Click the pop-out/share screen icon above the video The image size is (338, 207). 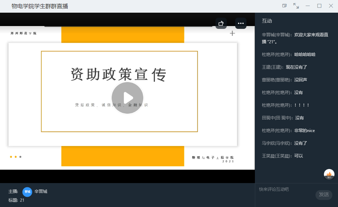(x=221, y=23)
